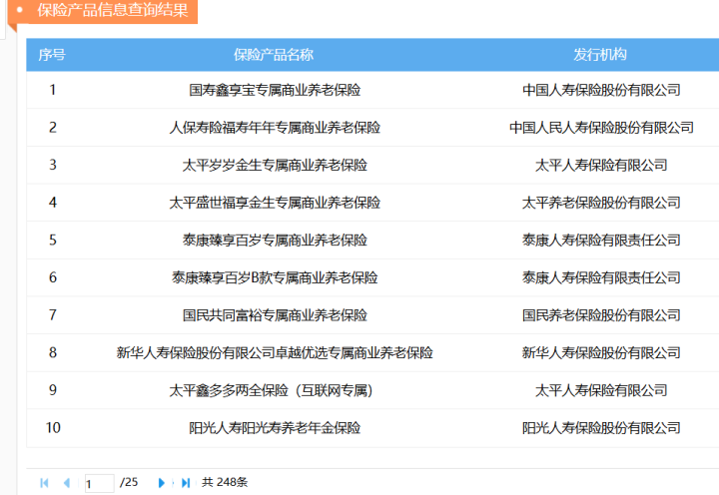Click serial number 3 cell
Screen dimensions: 719x495
(53, 165)
